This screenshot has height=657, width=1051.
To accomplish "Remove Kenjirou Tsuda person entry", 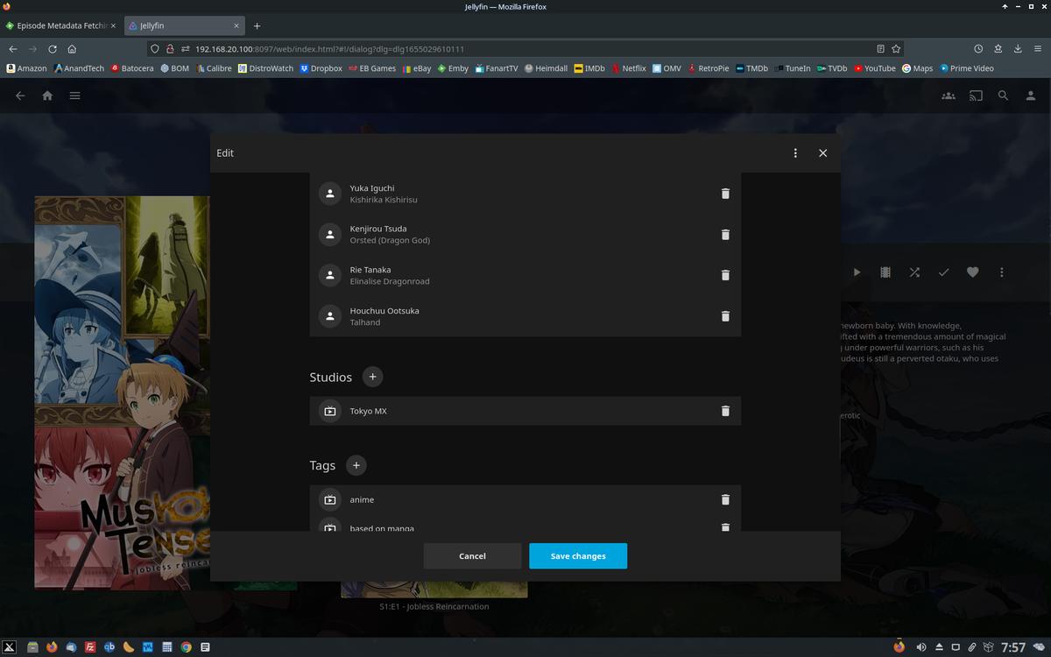I will point(725,235).
